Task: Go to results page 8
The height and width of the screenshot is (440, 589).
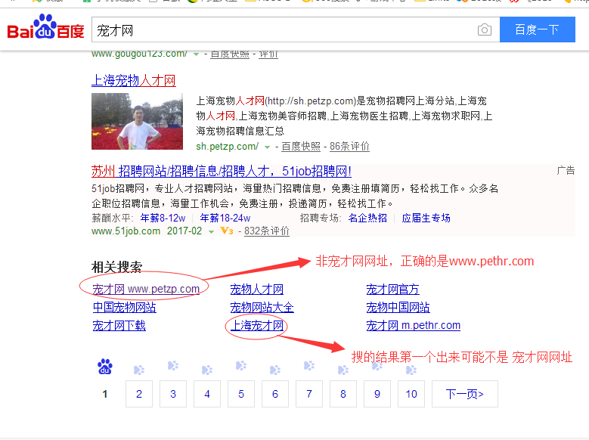Action: [343, 394]
